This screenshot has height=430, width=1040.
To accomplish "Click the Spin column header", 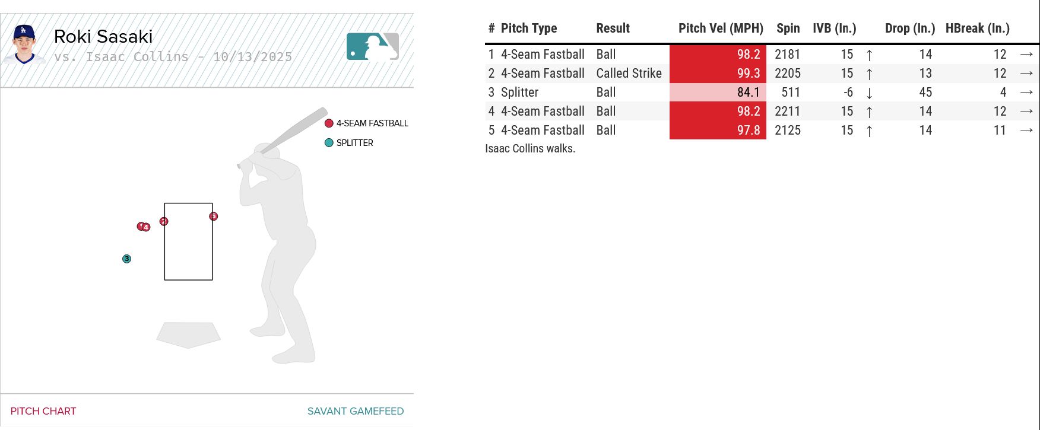I will (x=788, y=28).
